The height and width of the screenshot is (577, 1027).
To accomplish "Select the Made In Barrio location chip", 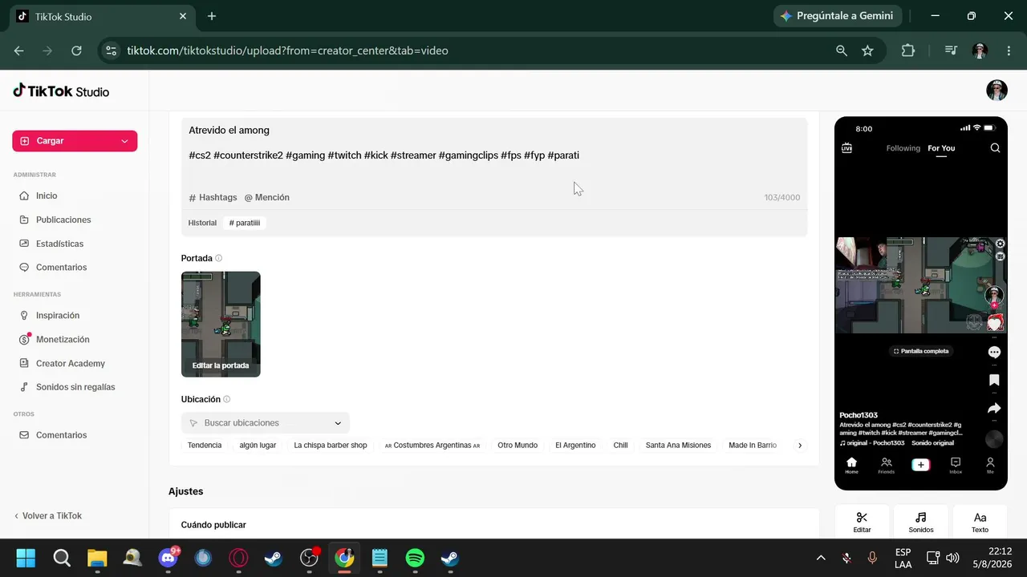I will (753, 446).
